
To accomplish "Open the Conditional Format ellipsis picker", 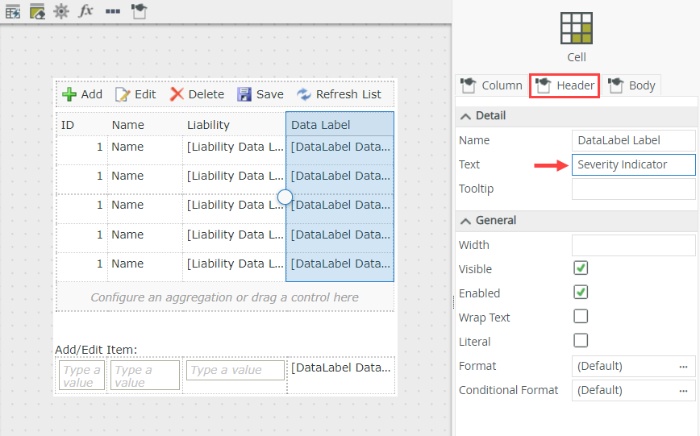I will [683, 390].
